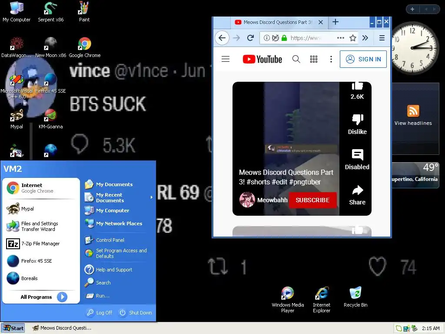Click the red SUBSCRIBE button

click(x=312, y=200)
